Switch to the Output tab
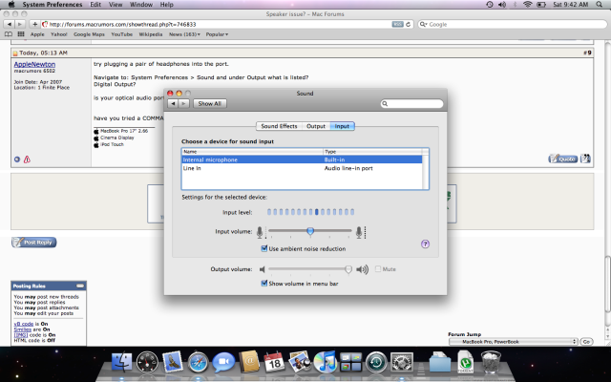 [x=316, y=126]
